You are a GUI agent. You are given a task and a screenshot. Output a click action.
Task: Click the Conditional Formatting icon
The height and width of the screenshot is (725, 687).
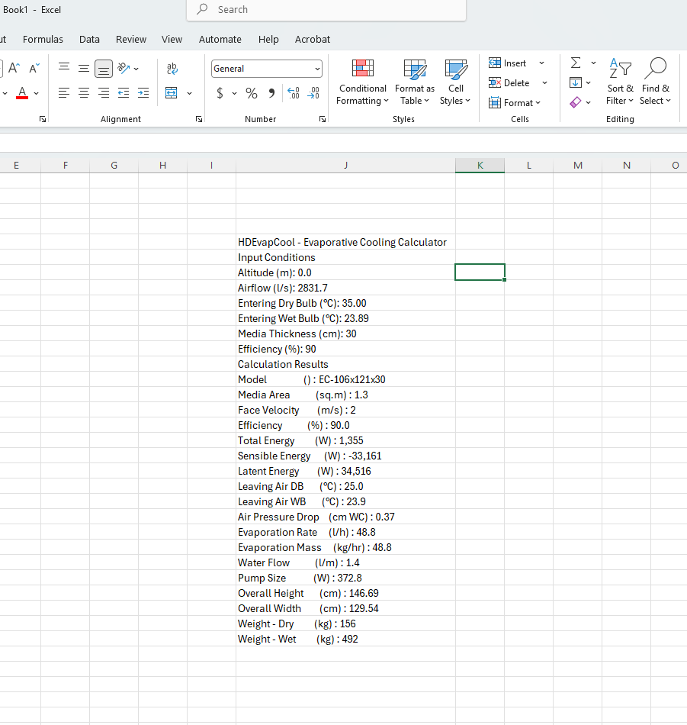pyautogui.click(x=363, y=68)
